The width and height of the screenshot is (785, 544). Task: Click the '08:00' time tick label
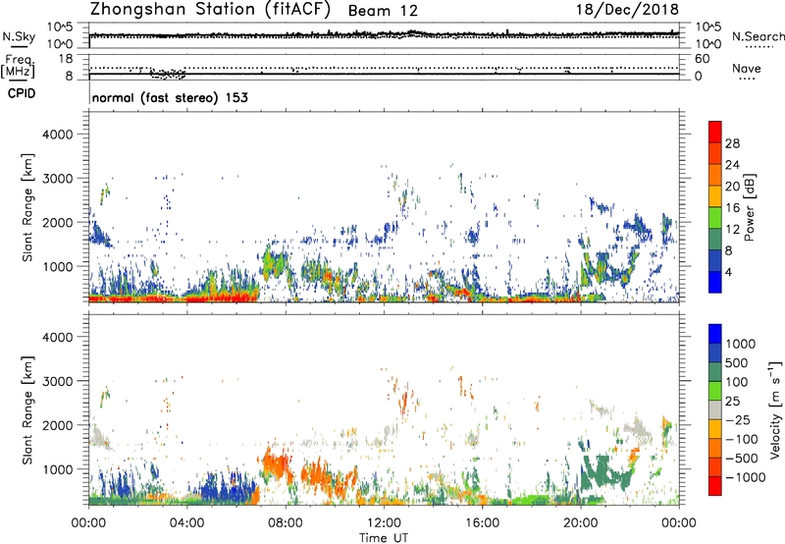coord(286,523)
